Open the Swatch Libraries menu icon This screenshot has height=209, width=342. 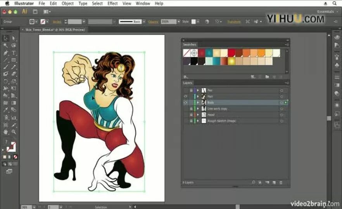tap(186, 77)
